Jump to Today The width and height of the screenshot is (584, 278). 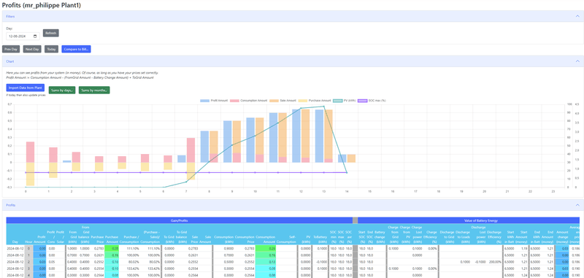(51, 49)
